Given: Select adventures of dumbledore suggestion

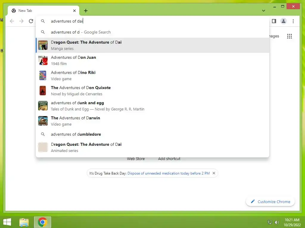Looking at the screenshot, I should pyautogui.click(x=152, y=134).
